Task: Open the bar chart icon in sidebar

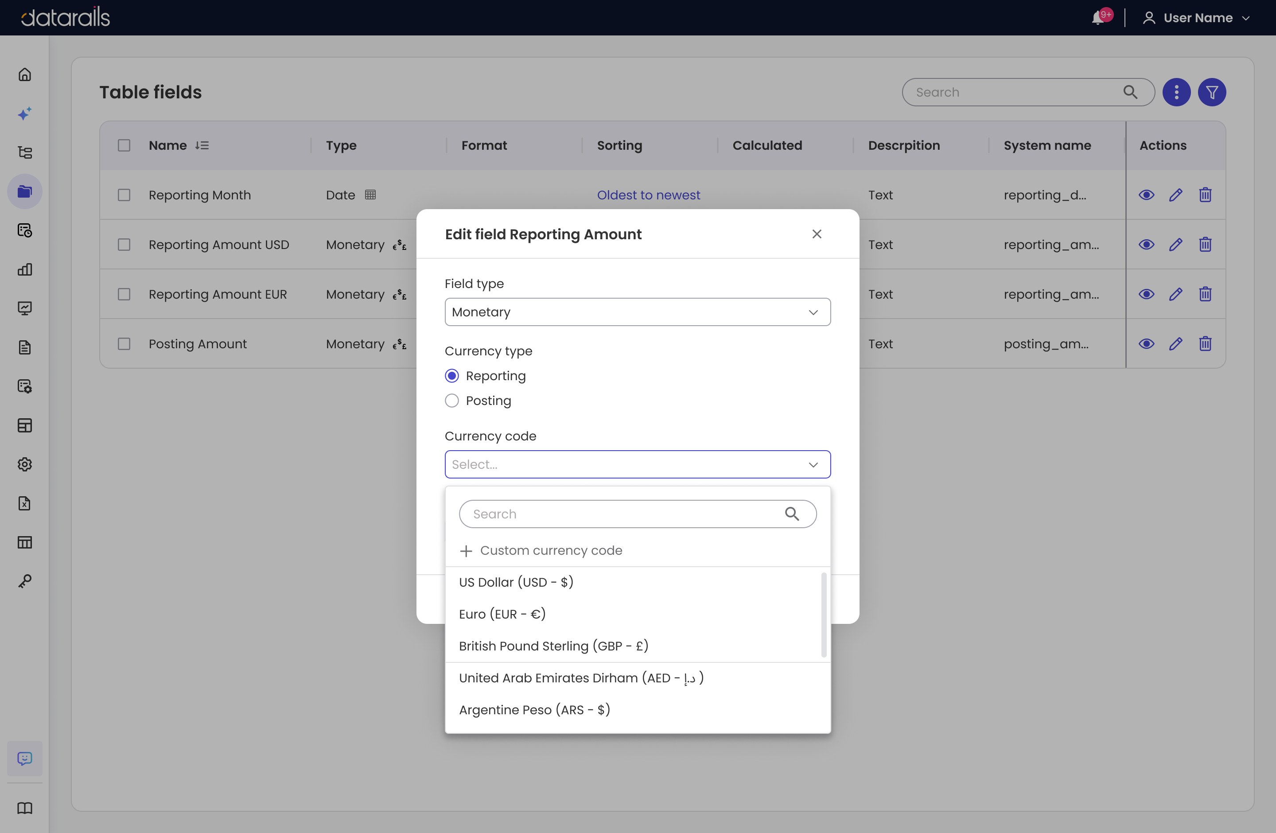Action: pyautogui.click(x=25, y=270)
